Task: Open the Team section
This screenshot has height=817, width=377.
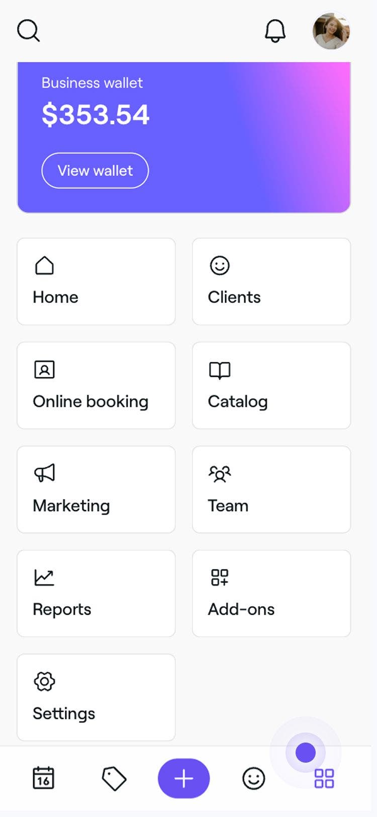Action: coord(271,489)
